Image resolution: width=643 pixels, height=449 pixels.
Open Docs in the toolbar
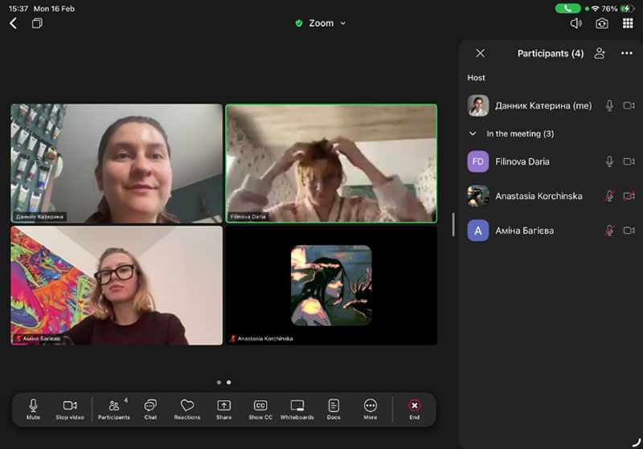[x=334, y=408]
